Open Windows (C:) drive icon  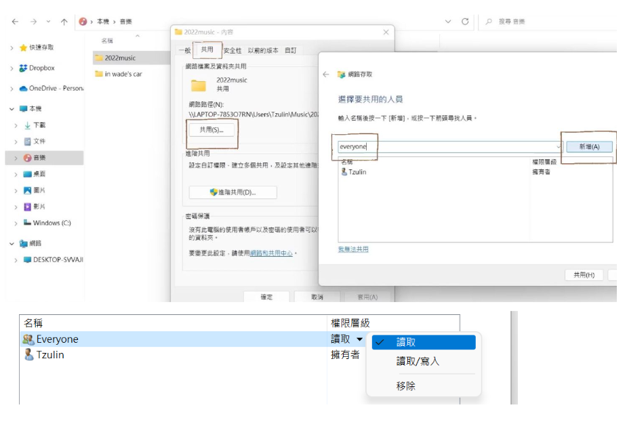coord(27,222)
